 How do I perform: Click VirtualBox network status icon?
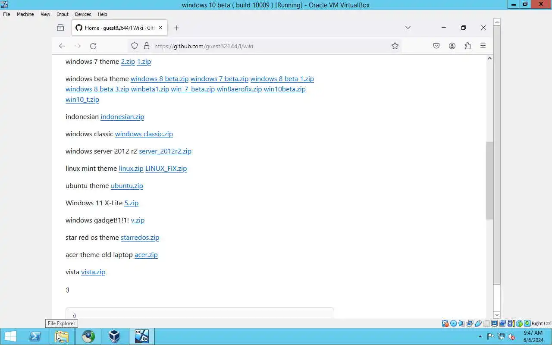[470, 323]
